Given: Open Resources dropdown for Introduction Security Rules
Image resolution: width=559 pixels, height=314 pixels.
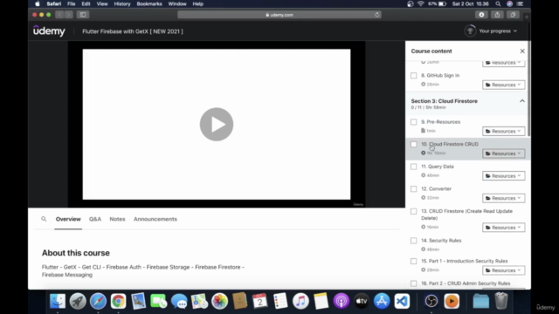Looking at the screenshot, I should click(x=504, y=270).
